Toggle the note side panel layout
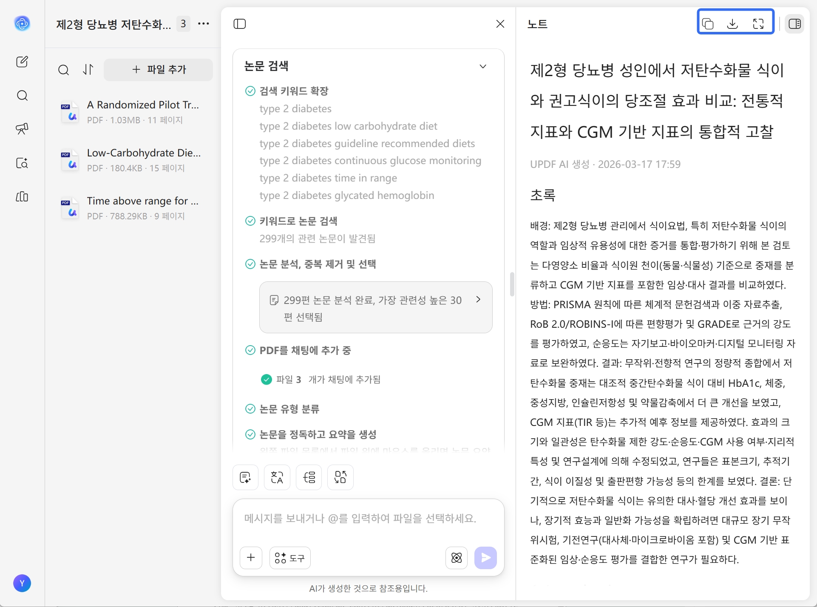The height and width of the screenshot is (607, 817). (x=794, y=24)
